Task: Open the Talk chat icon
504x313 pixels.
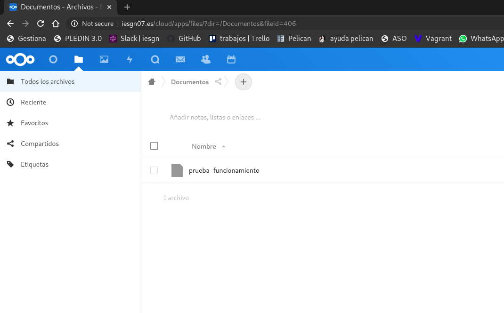Action: point(155,59)
